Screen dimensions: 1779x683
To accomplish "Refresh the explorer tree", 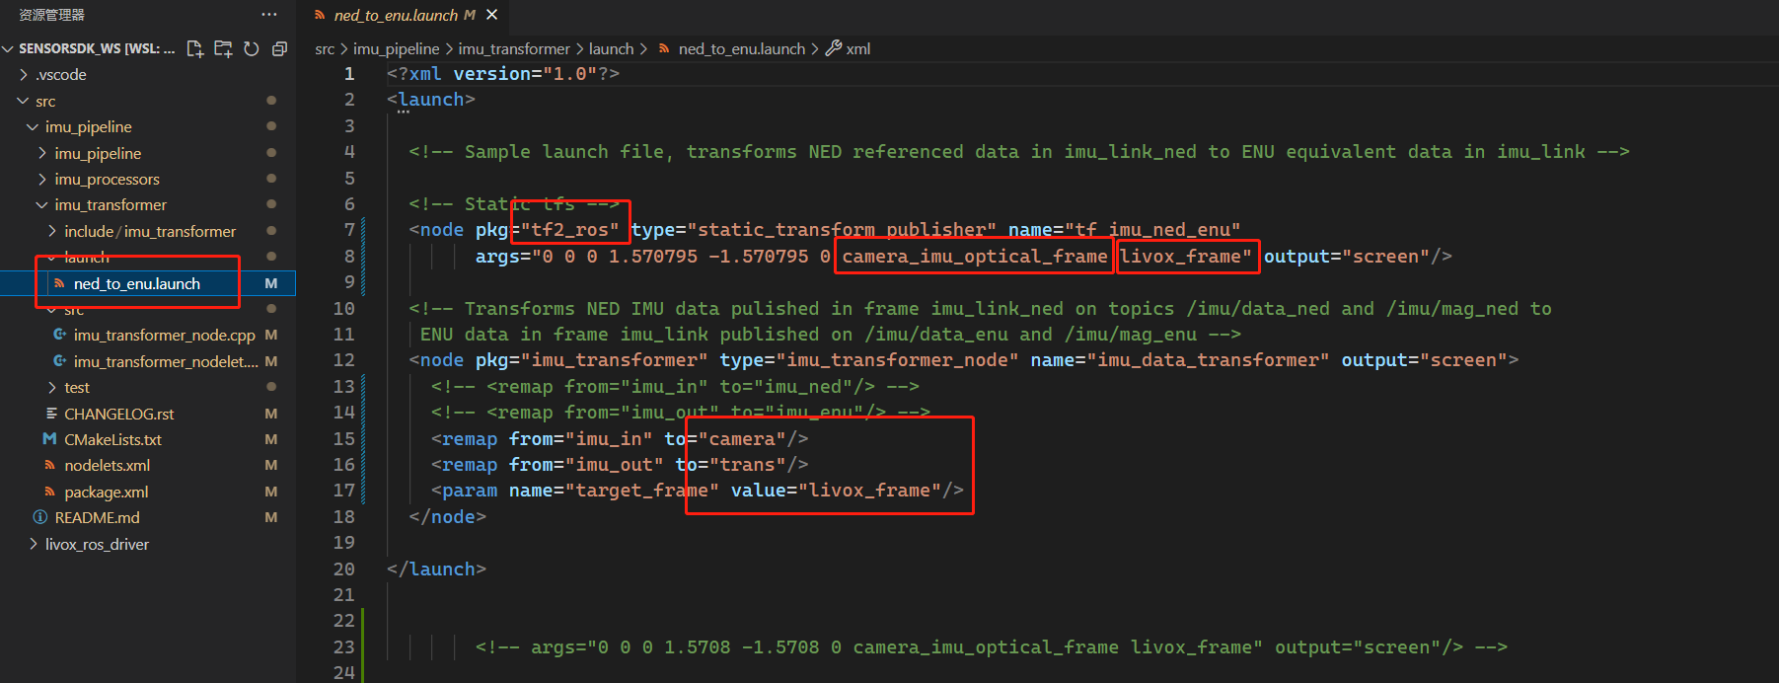I will click(x=252, y=48).
